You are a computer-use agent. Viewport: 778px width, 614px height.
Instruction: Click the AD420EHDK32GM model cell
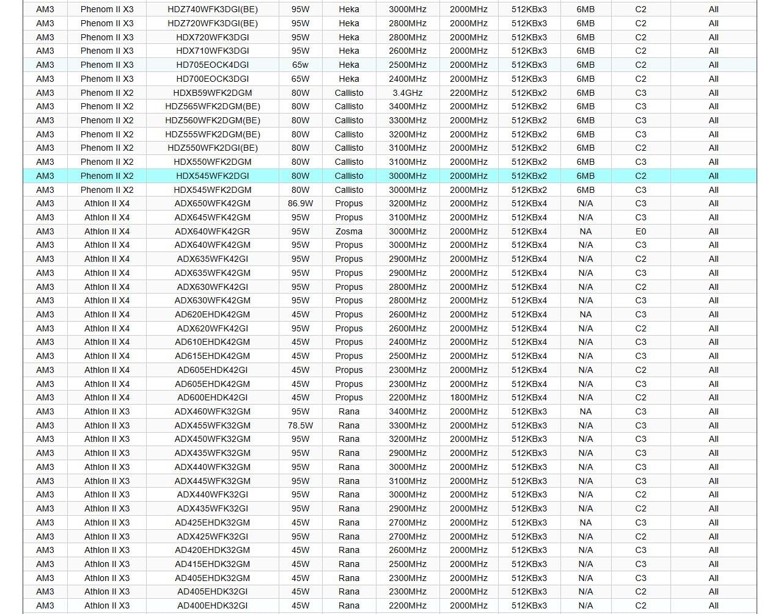[x=212, y=550]
